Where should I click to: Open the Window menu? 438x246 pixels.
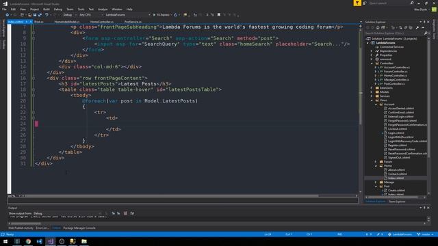(117, 9)
